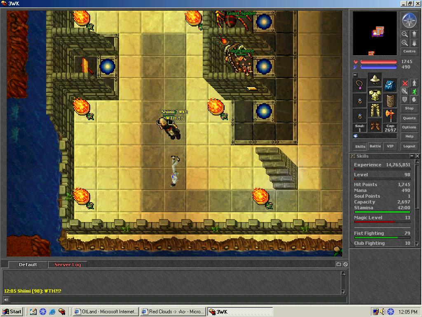
Task: Click the Logout button
Action: (409, 146)
